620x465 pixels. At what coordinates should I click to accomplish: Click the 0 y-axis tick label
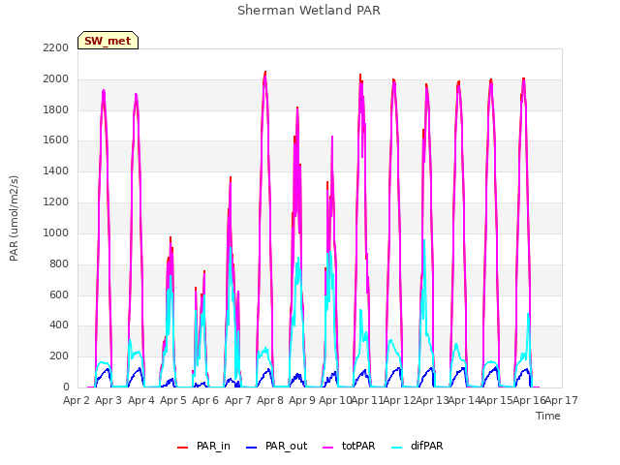coord(66,387)
